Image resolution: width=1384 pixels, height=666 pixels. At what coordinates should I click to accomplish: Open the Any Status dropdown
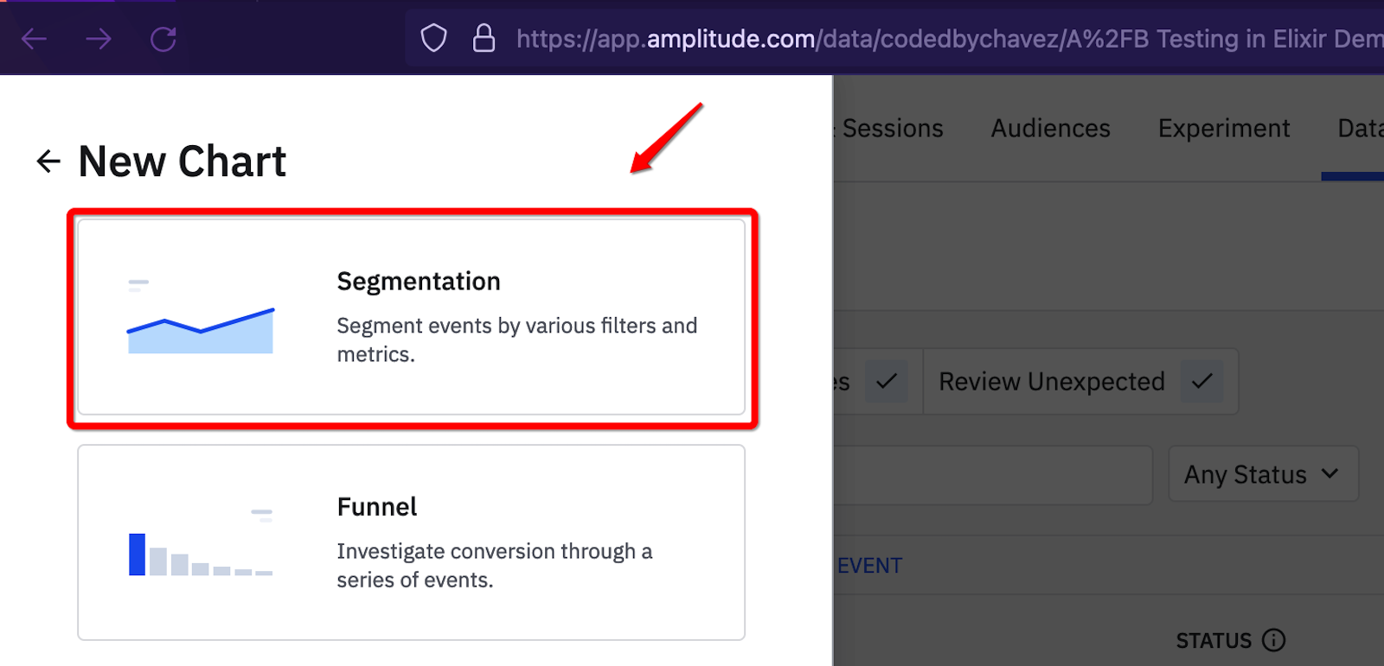[x=1262, y=474]
